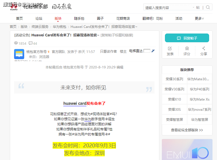The image size is (217, 160).
Task: Click the 因为热爱 slogan logo
Action: (x=62, y=6)
